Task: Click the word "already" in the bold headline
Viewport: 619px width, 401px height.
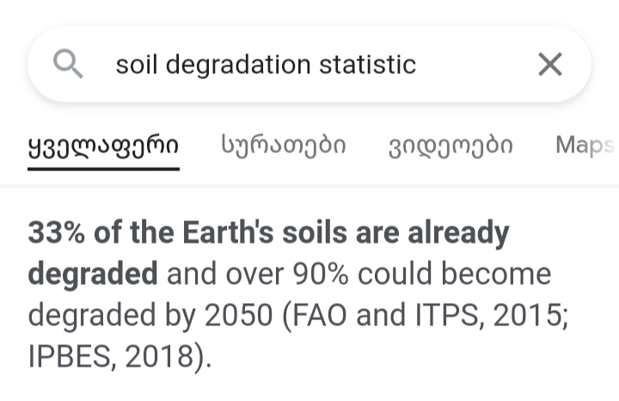Action: pos(457,233)
